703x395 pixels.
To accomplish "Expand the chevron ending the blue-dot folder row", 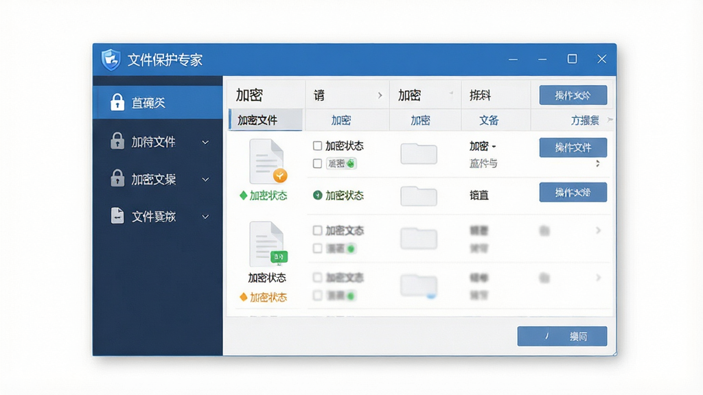I will 598,278.
